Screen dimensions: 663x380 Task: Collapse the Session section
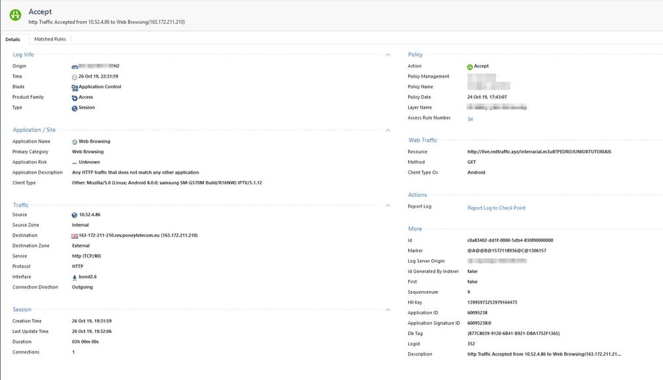tap(388, 310)
